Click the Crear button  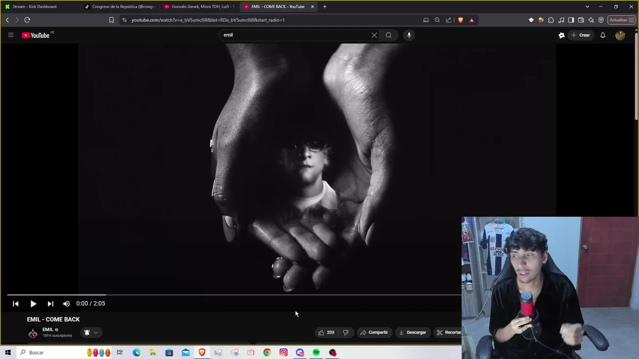[x=581, y=35]
